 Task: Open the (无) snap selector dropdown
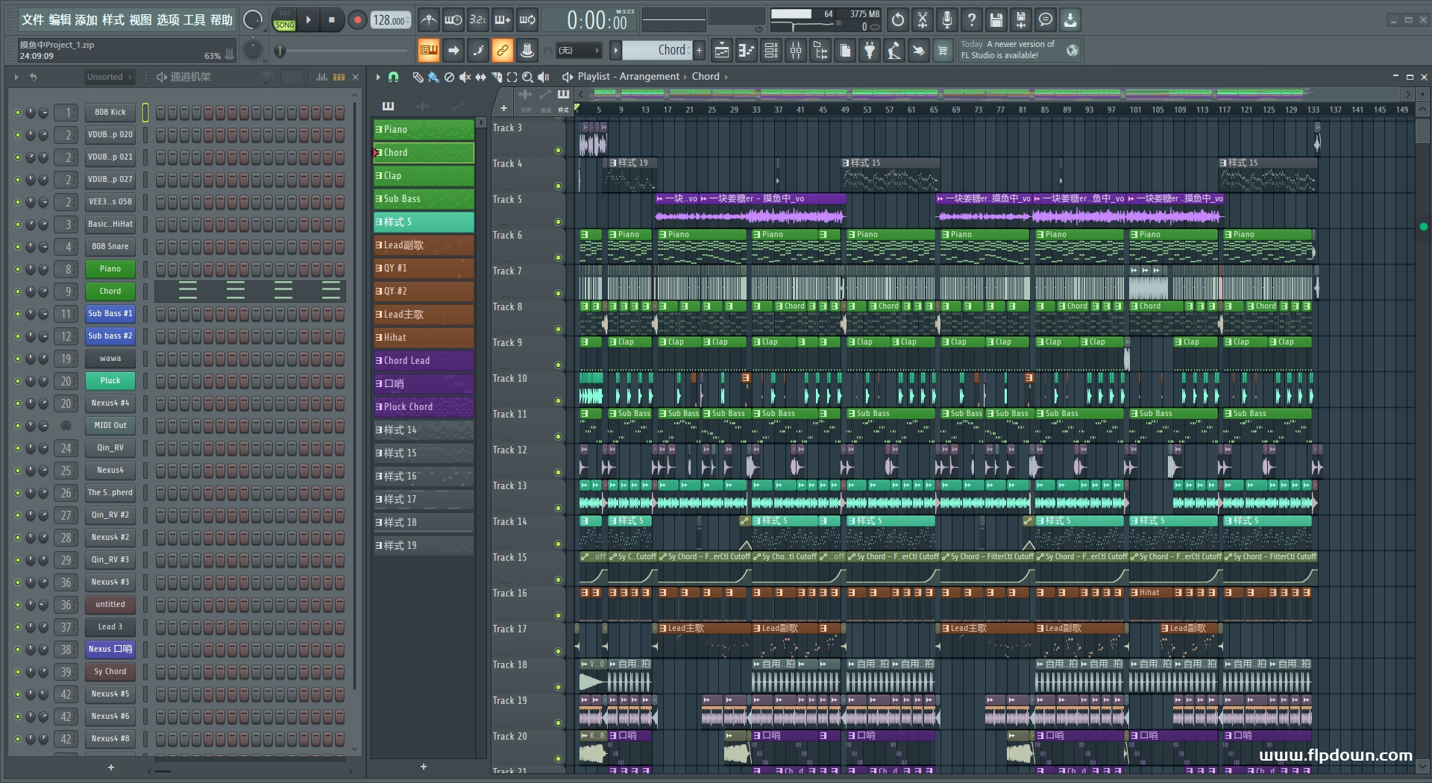(x=579, y=50)
